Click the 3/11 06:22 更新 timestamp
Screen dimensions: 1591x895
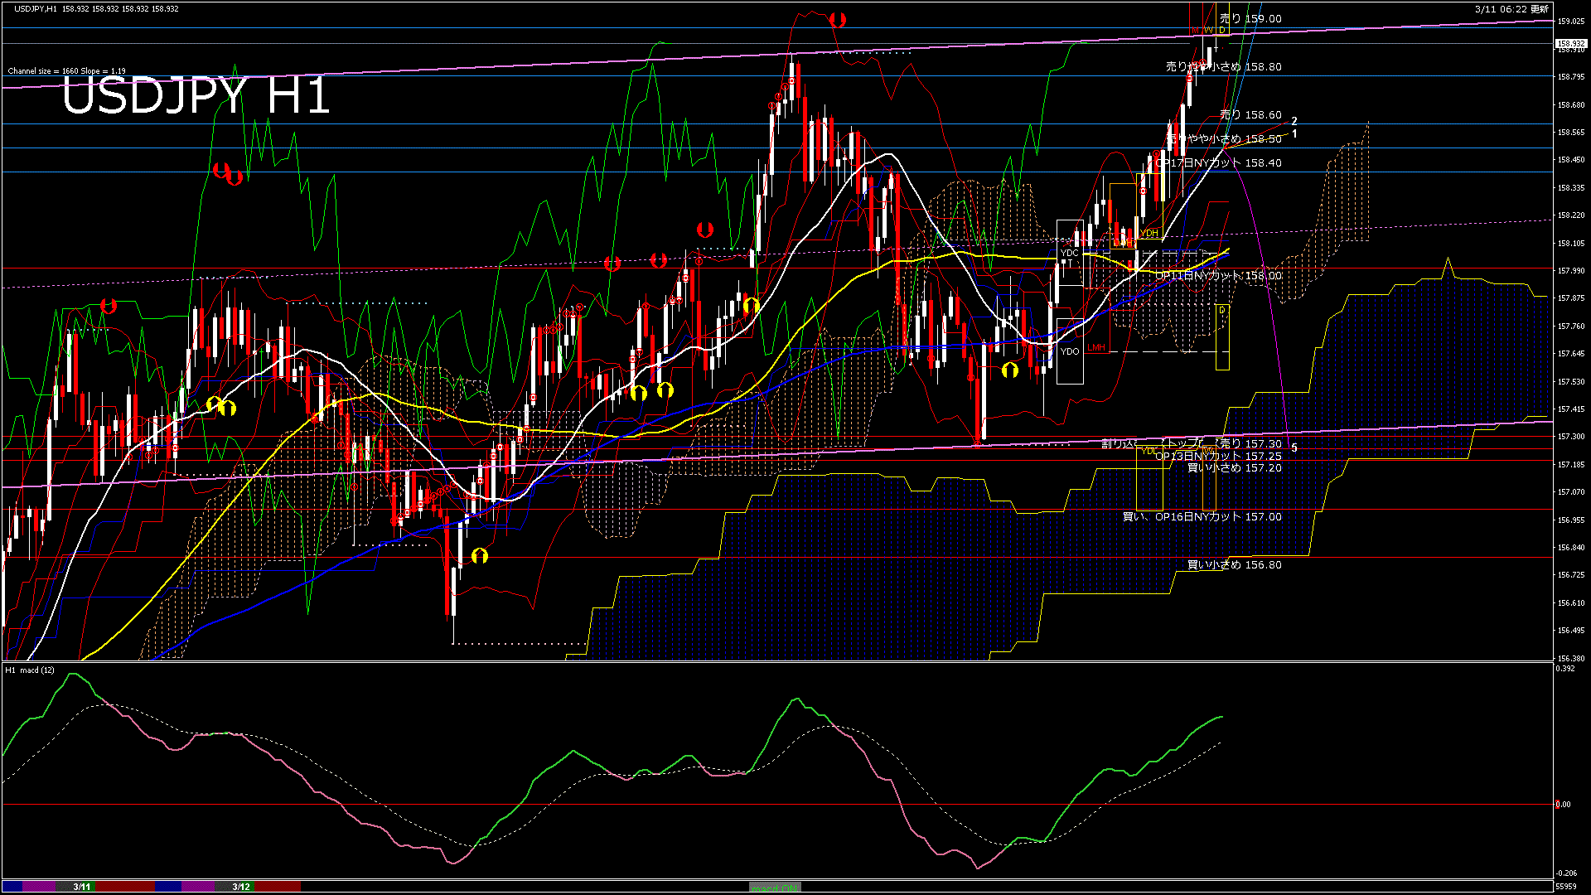point(1511,9)
